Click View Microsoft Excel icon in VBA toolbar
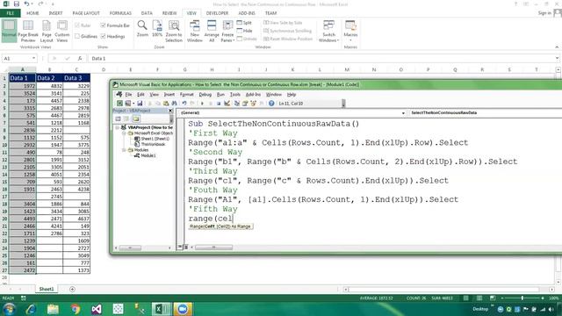562x316 pixels. click(119, 104)
